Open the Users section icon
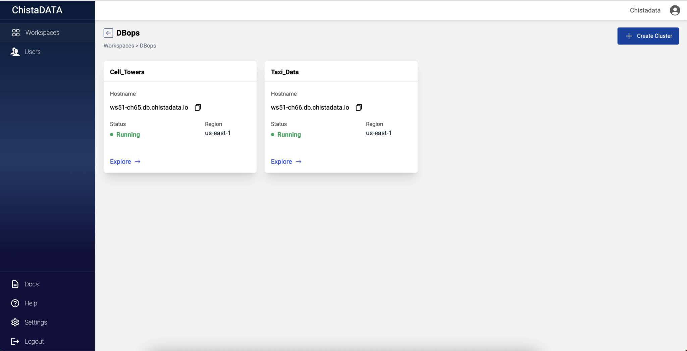The width and height of the screenshot is (687, 351). [15, 52]
